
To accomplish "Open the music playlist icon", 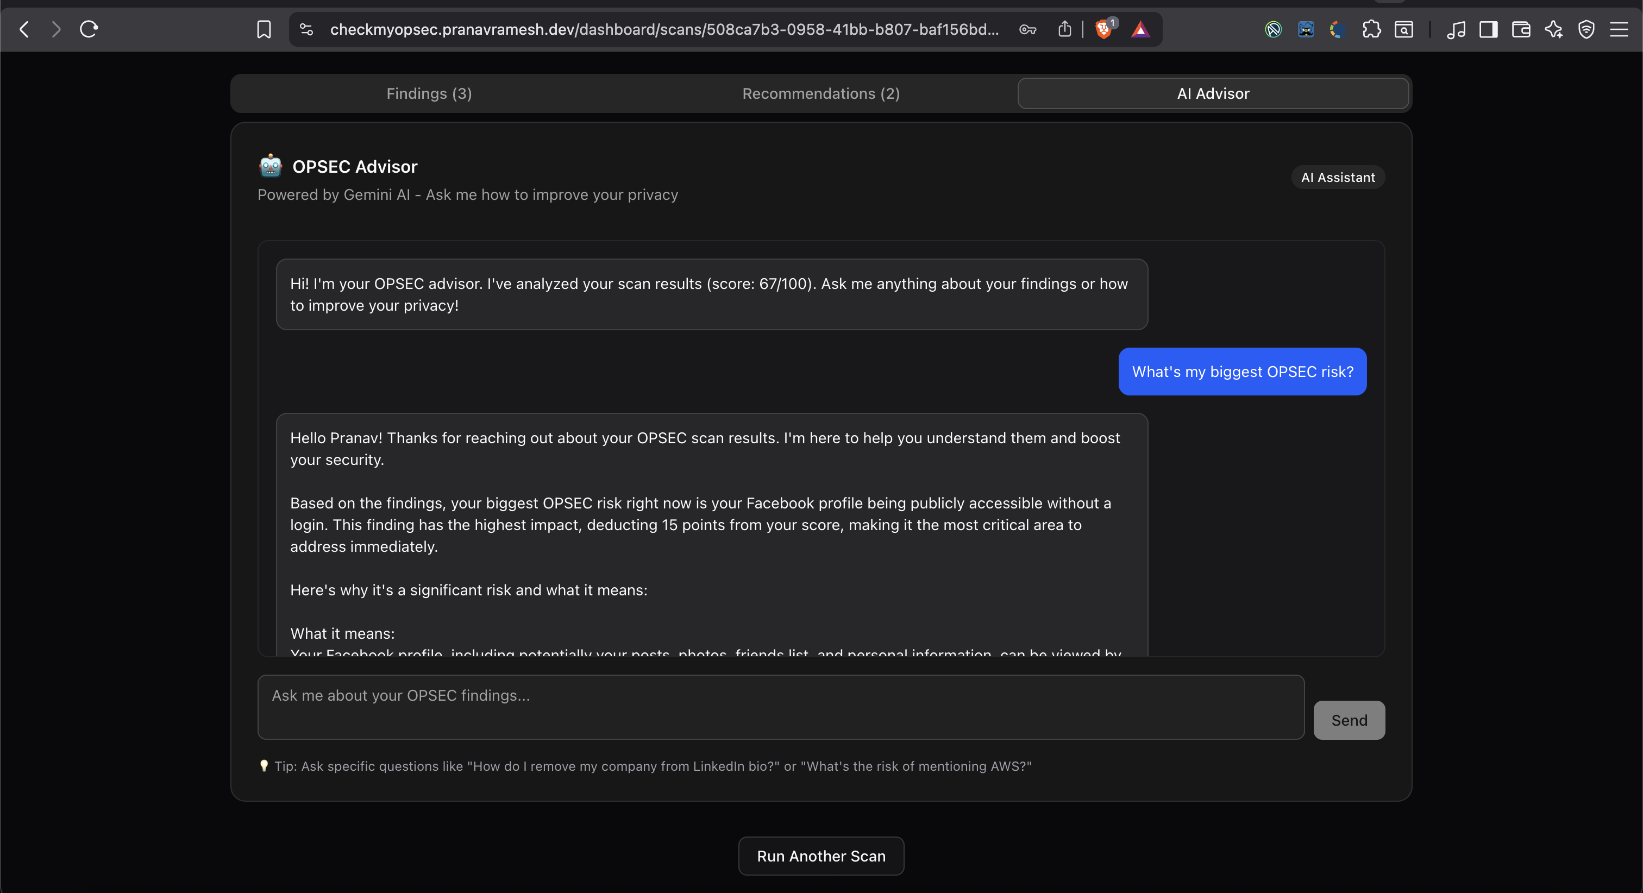I will (1456, 29).
